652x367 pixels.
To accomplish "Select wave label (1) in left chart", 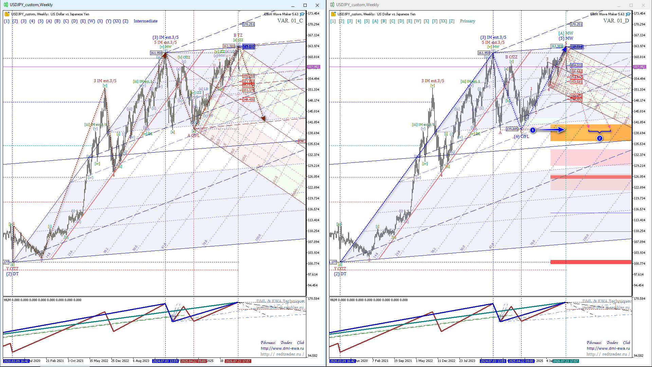I will tap(7, 21).
